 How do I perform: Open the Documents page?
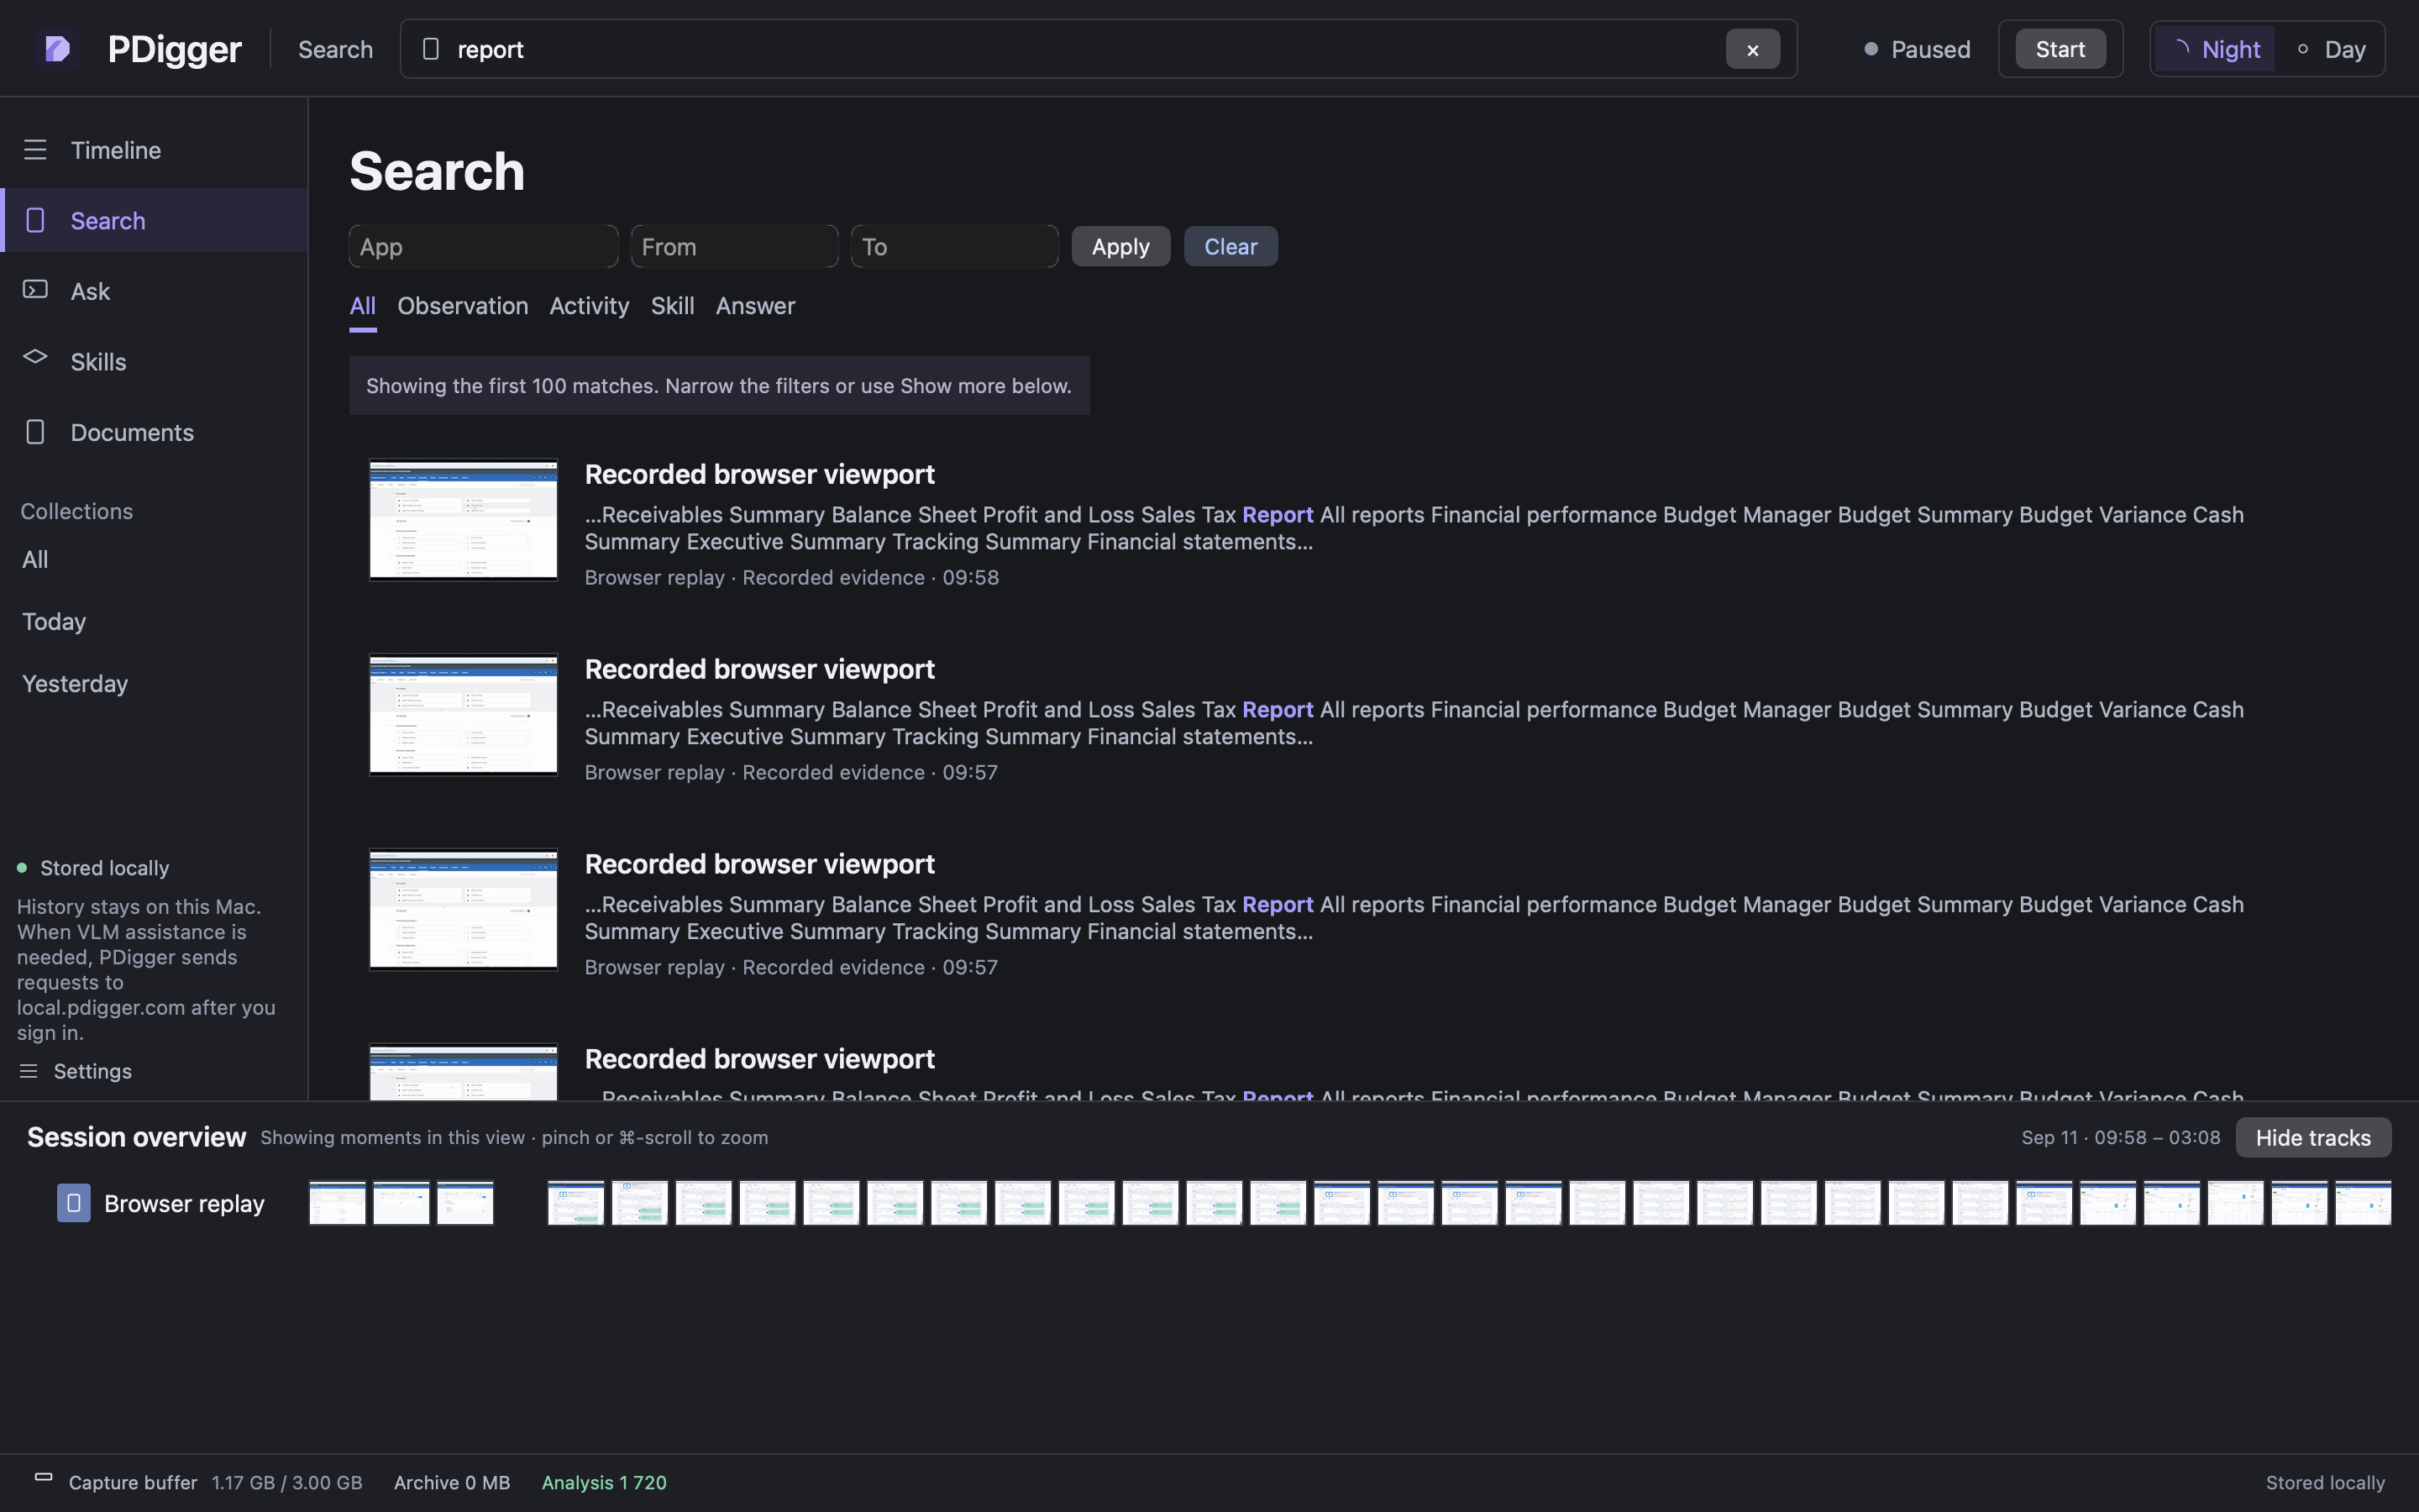154,432
